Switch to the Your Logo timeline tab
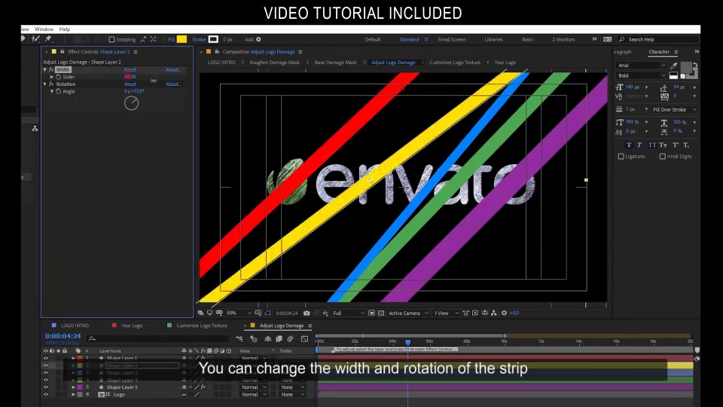 click(x=131, y=326)
